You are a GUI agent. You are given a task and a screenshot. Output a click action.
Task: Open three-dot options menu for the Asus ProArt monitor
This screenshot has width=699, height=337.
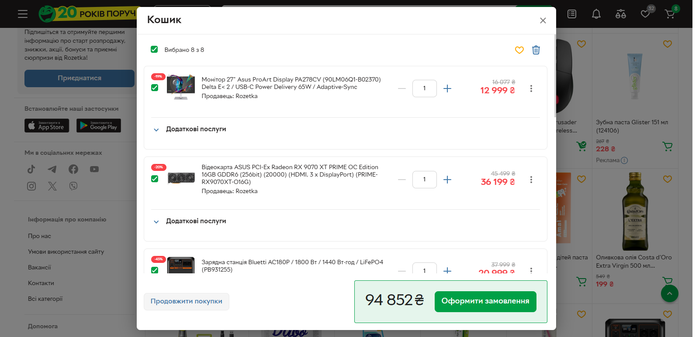tap(531, 89)
